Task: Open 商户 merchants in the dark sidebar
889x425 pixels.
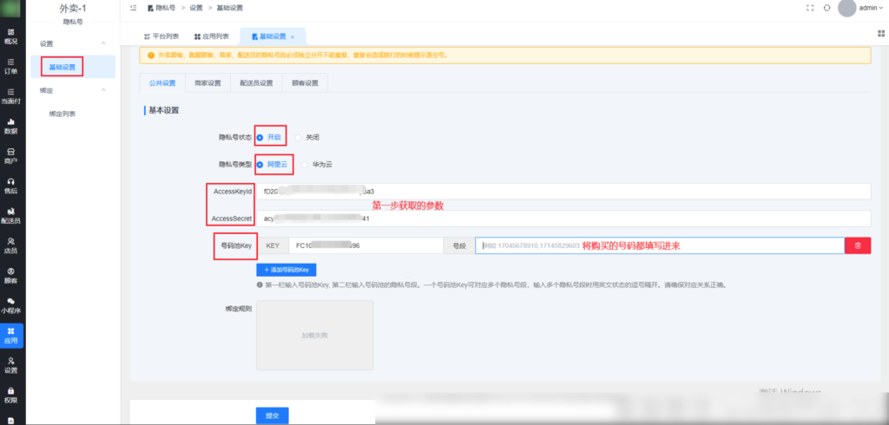Action: (11, 156)
